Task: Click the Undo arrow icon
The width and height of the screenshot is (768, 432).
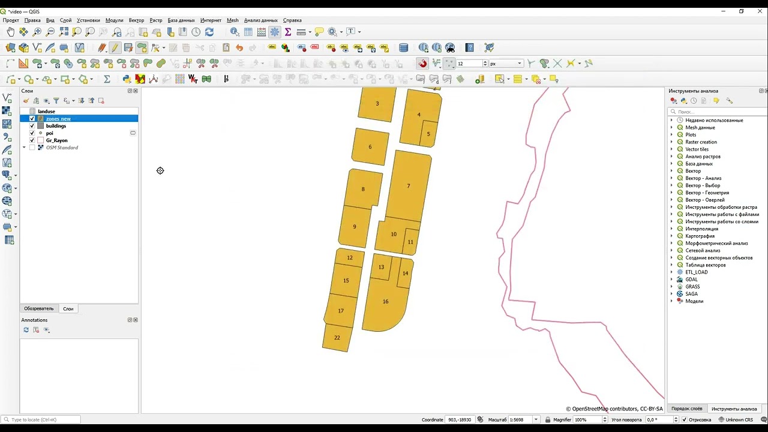Action: tap(239, 47)
